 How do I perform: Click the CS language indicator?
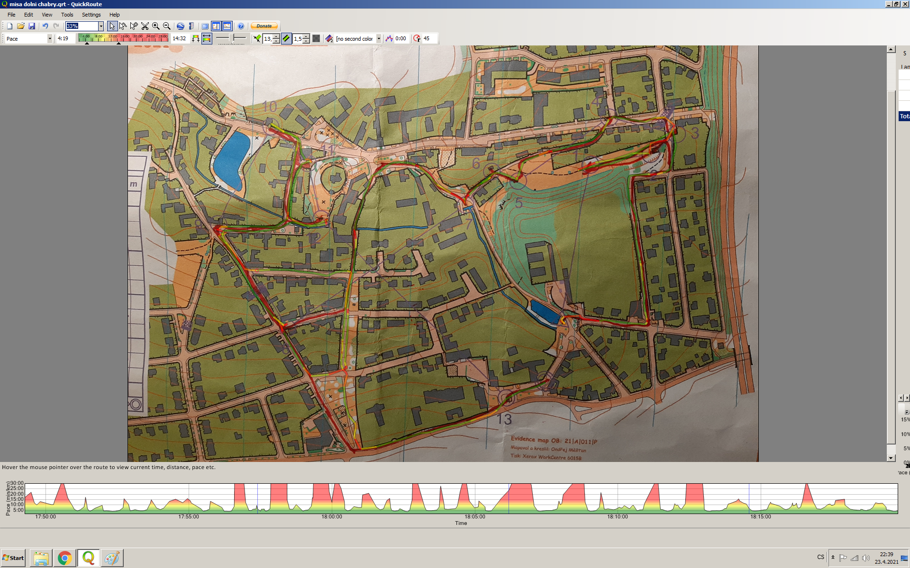(820, 557)
